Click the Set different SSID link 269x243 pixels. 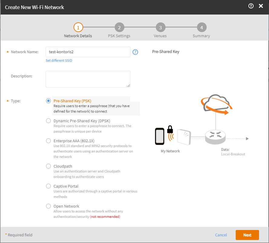coord(59,61)
